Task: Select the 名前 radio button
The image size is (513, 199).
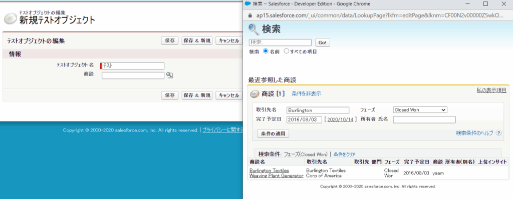Action: [266, 51]
